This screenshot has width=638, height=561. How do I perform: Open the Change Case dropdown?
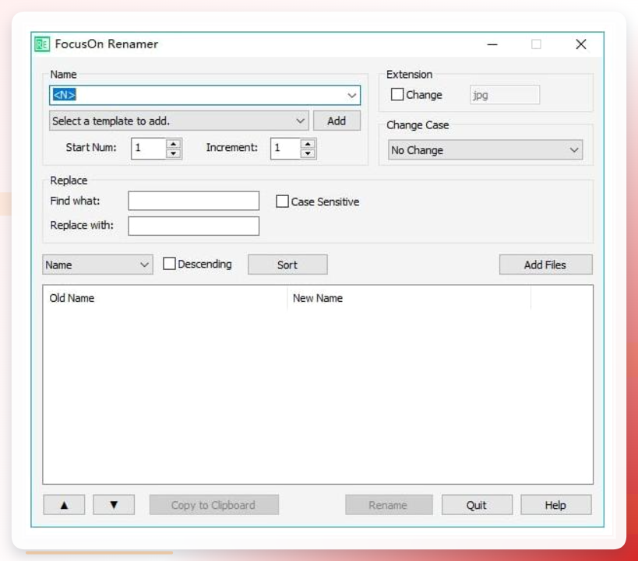(485, 150)
